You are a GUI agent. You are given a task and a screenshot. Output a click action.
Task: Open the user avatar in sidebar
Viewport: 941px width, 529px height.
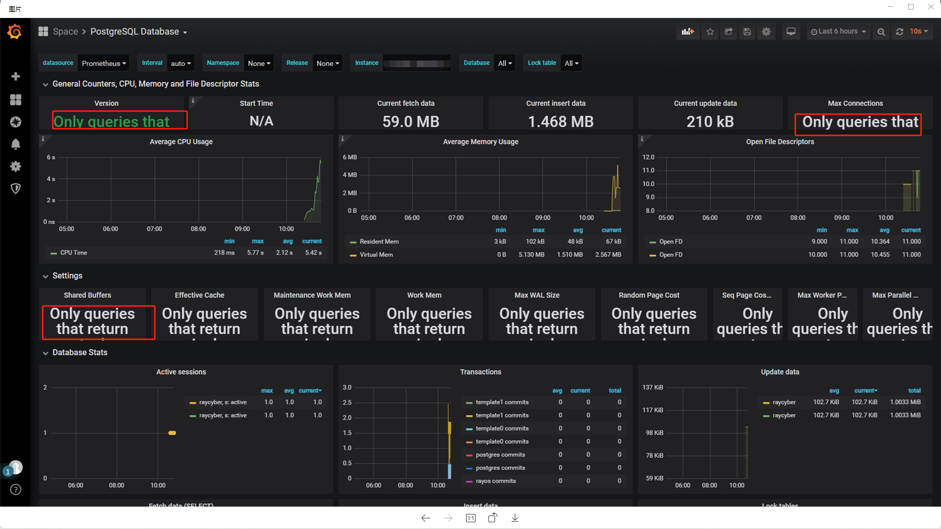click(x=15, y=467)
